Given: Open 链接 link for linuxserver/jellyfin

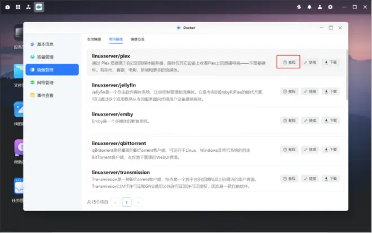Looking at the screenshot, I should 310,91.
